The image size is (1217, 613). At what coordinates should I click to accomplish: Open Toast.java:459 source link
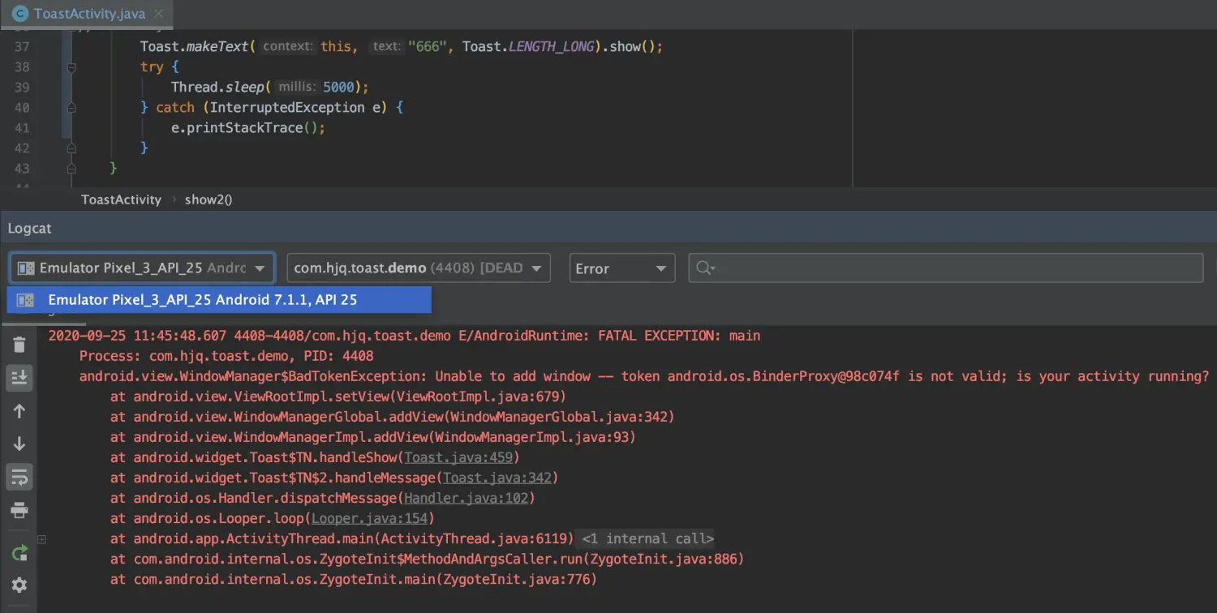(x=458, y=458)
